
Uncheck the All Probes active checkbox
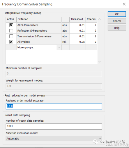click(11, 42)
